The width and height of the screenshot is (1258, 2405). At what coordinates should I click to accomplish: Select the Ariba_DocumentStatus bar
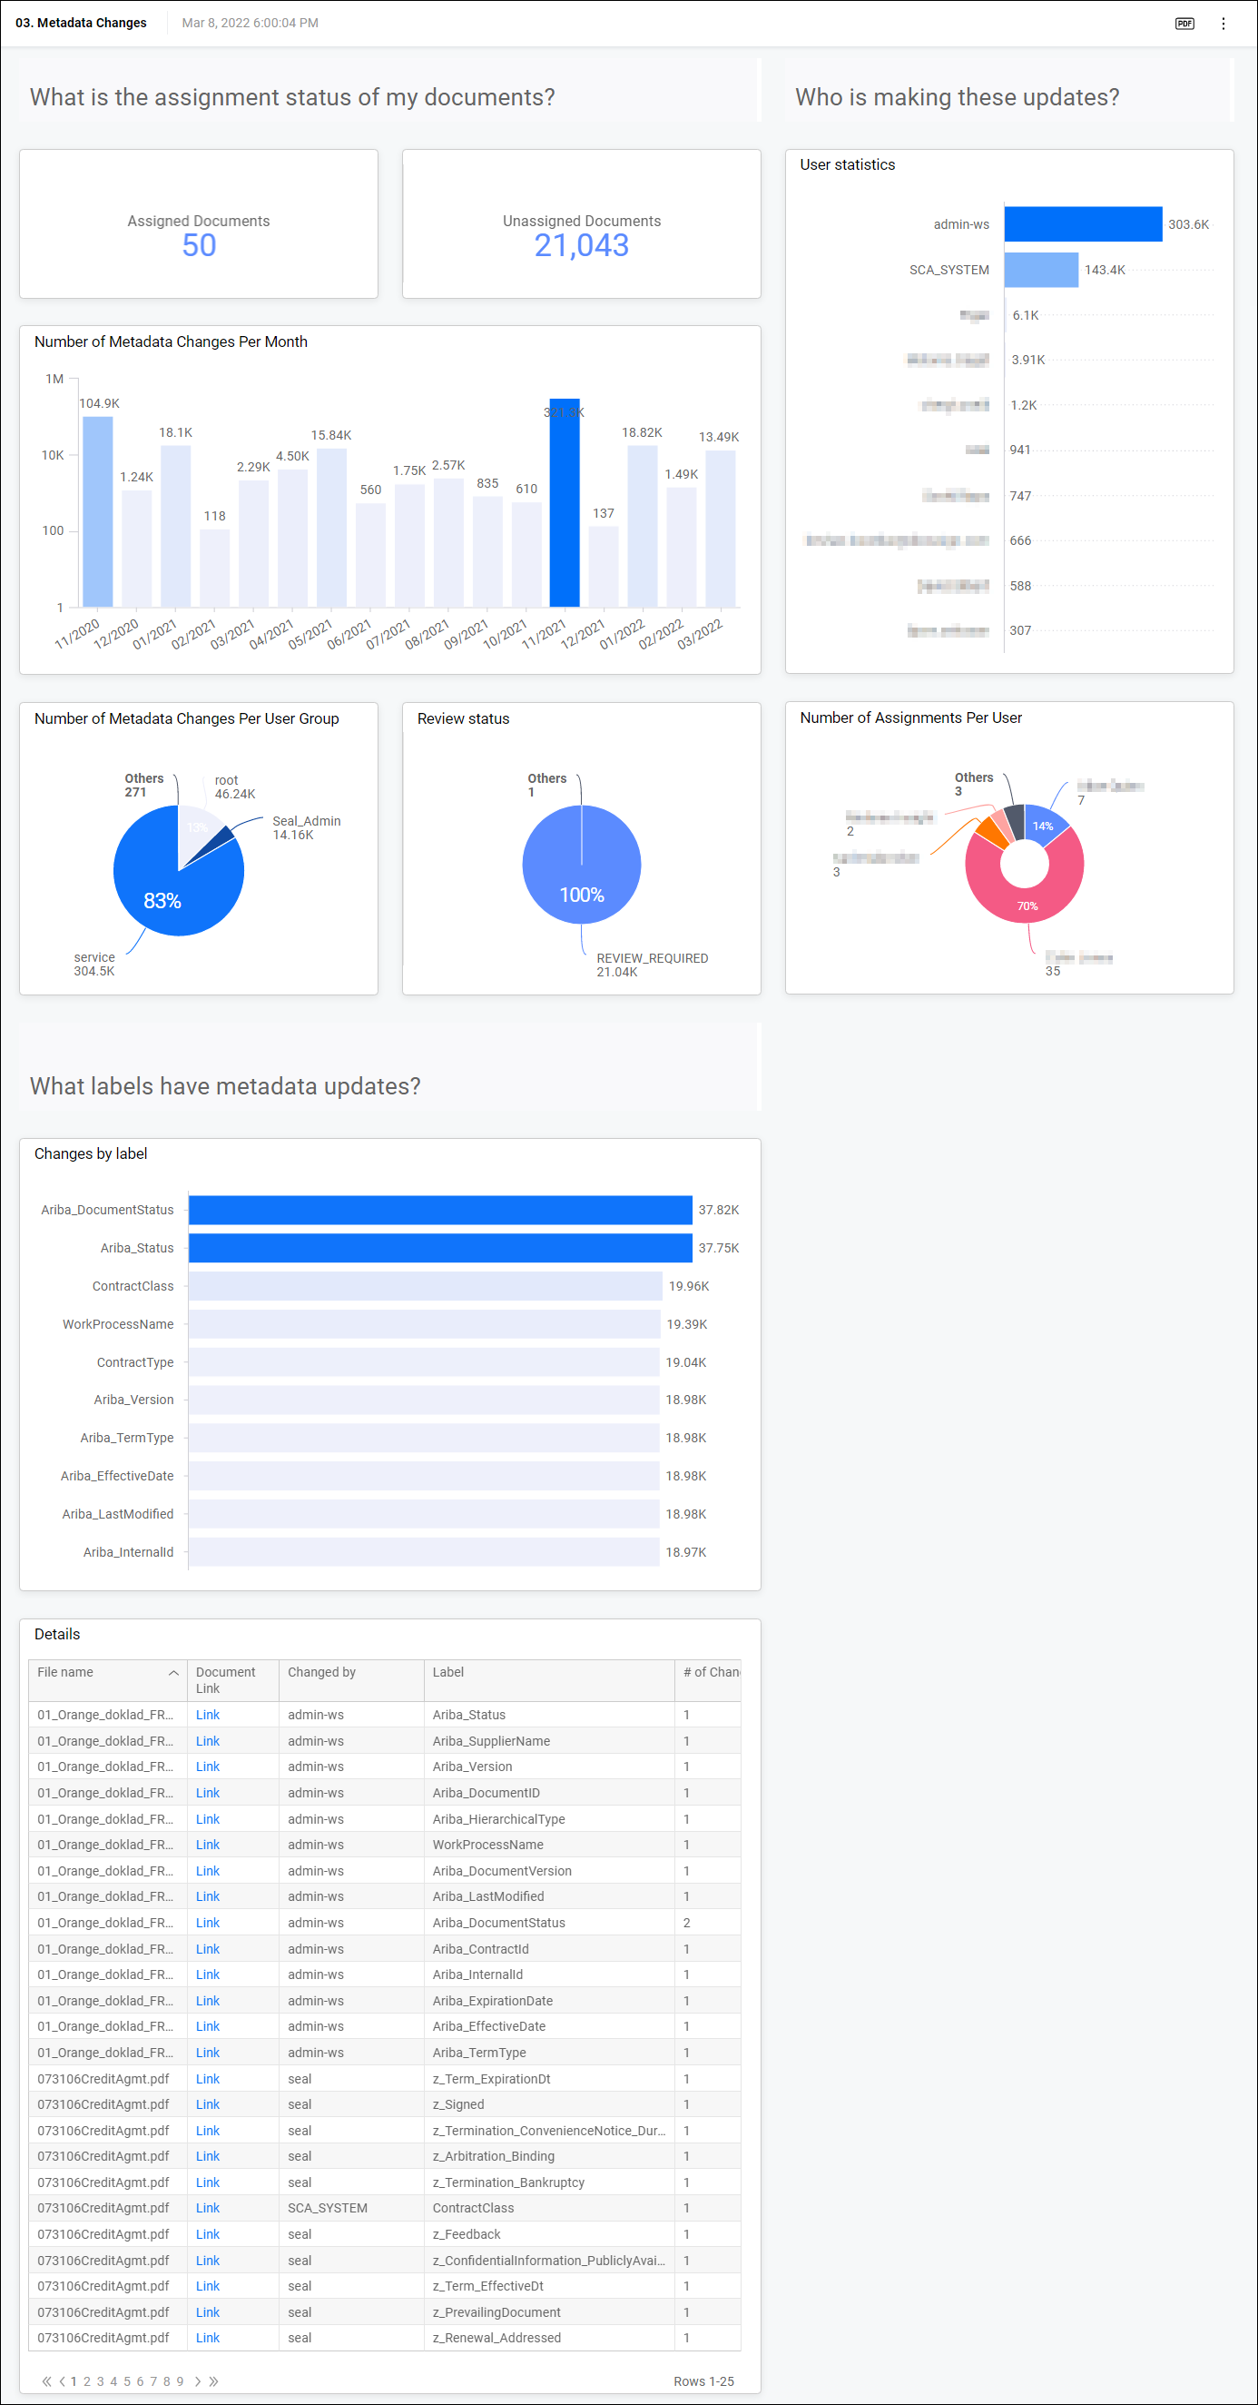click(439, 1209)
